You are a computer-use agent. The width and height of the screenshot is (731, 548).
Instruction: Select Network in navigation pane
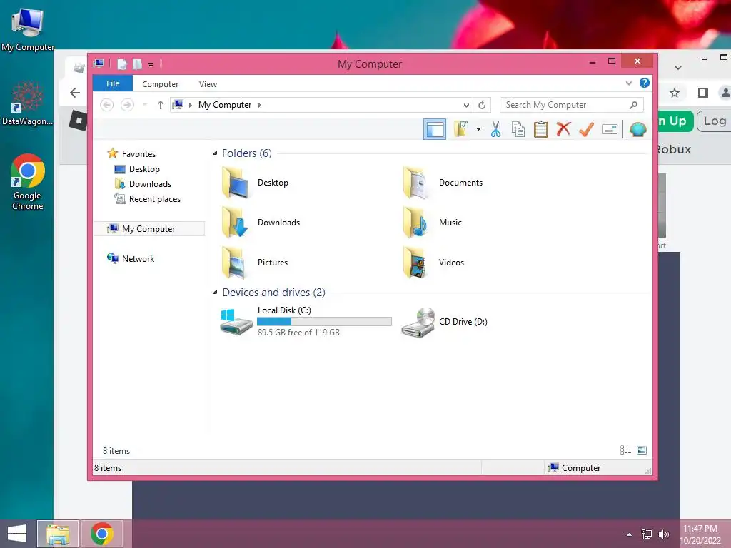(131, 258)
